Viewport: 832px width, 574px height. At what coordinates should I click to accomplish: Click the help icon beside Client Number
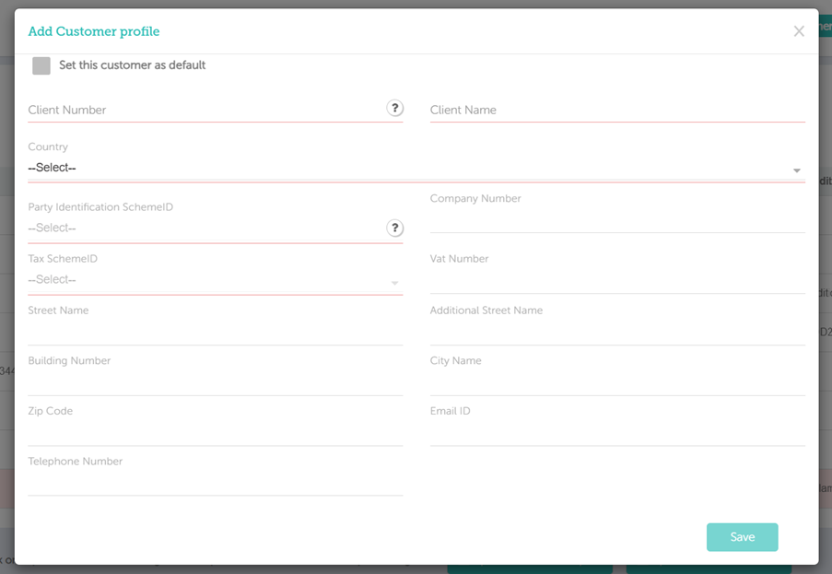click(394, 109)
